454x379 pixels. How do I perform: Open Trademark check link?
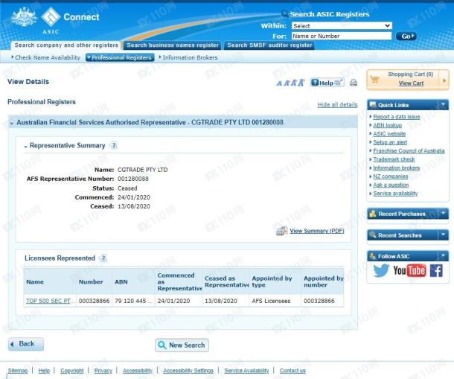(394, 159)
